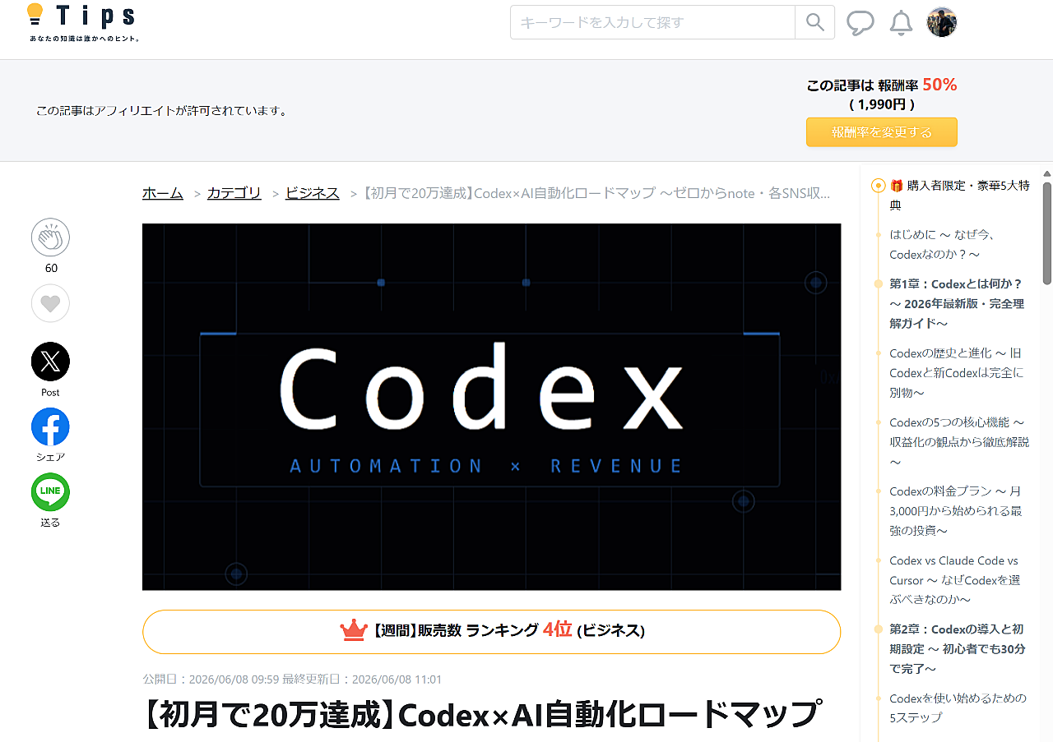Viewport: 1053px width, 742px height.
Task: Open the ビジネス breadcrumb link
Action: coord(313,193)
